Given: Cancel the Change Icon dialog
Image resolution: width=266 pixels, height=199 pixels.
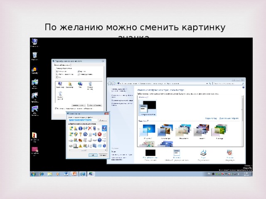Looking at the screenshot, I should click(x=103, y=155).
